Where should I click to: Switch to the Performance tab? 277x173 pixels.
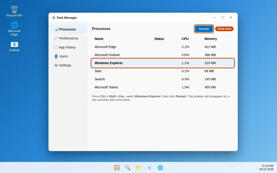click(68, 38)
